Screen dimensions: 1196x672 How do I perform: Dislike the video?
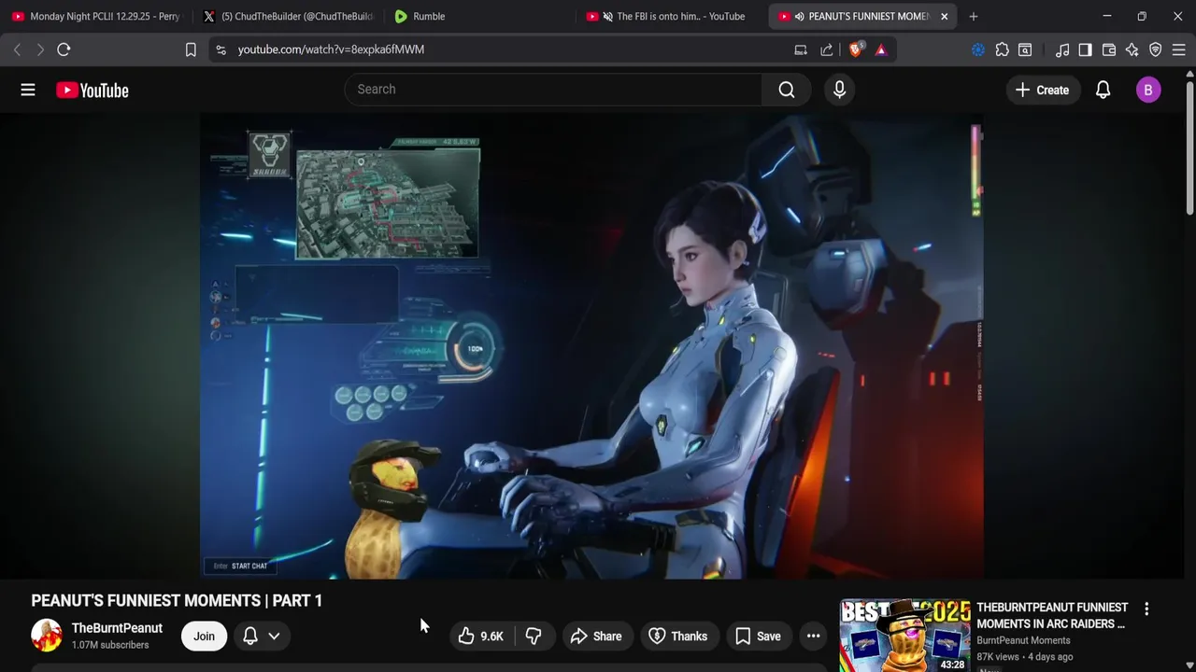[x=534, y=636]
